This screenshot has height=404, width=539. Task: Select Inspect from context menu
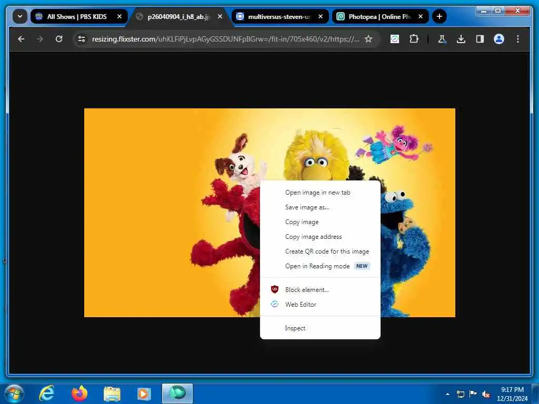(320, 328)
